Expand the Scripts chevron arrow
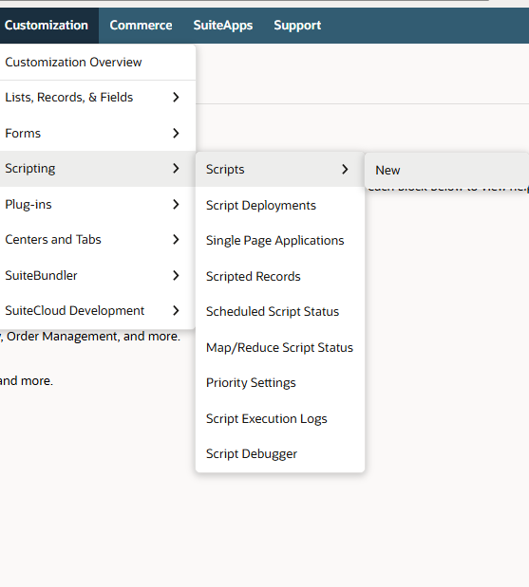Viewport: 529px width, 587px height. click(x=345, y=170)
